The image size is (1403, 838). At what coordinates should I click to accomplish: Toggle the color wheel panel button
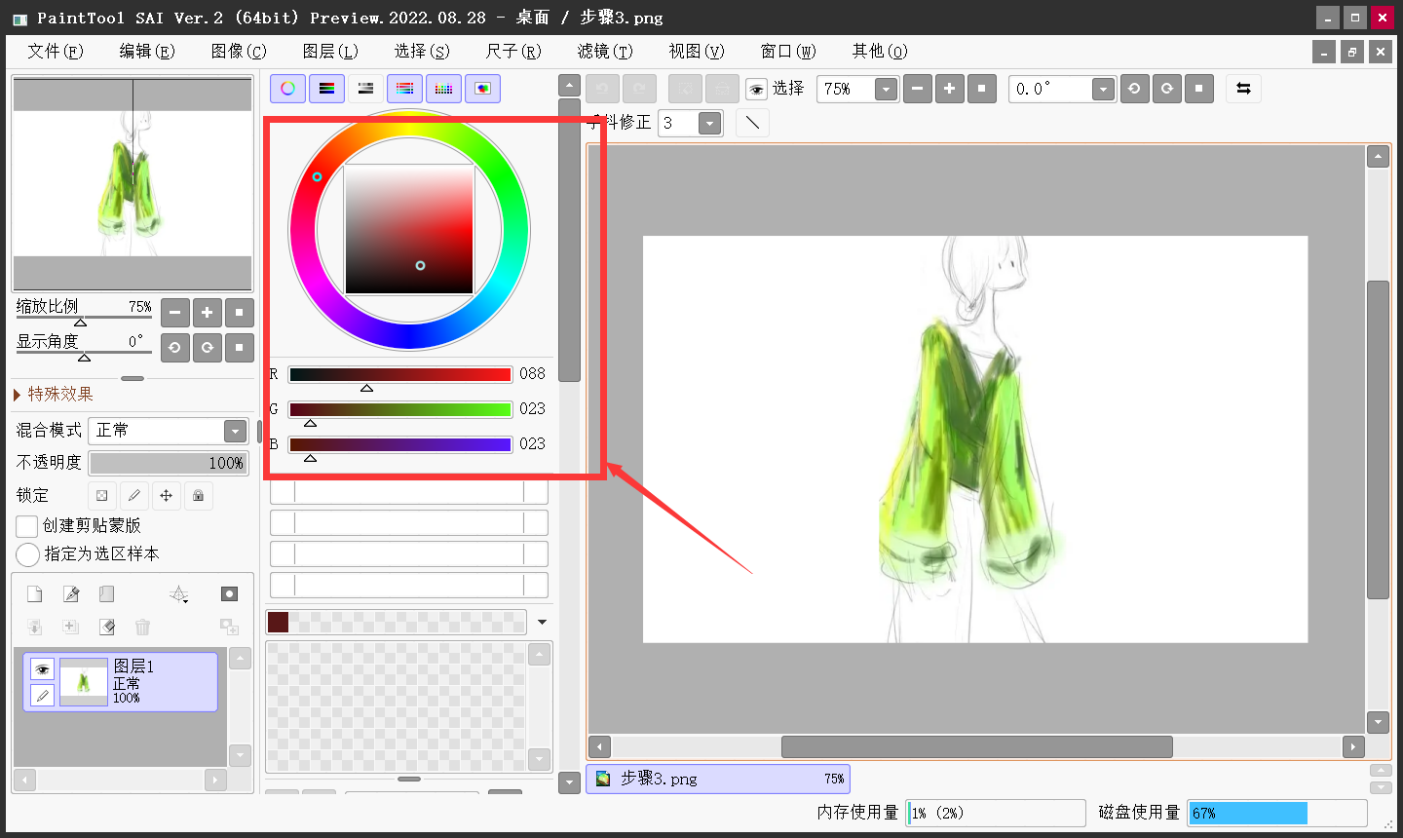pyautogui.click(x=287, y=89)
